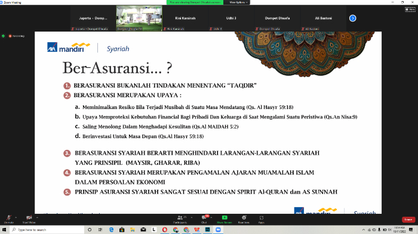418x234 pixels.
Task: Open the View Options dropdown
Action: pyautogui.click(x=238, y=2)
